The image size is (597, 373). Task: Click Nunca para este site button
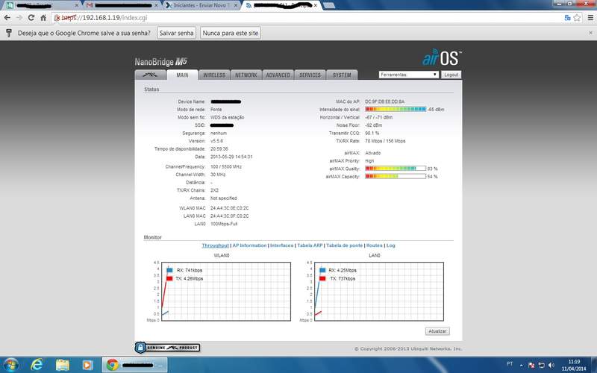231,33
